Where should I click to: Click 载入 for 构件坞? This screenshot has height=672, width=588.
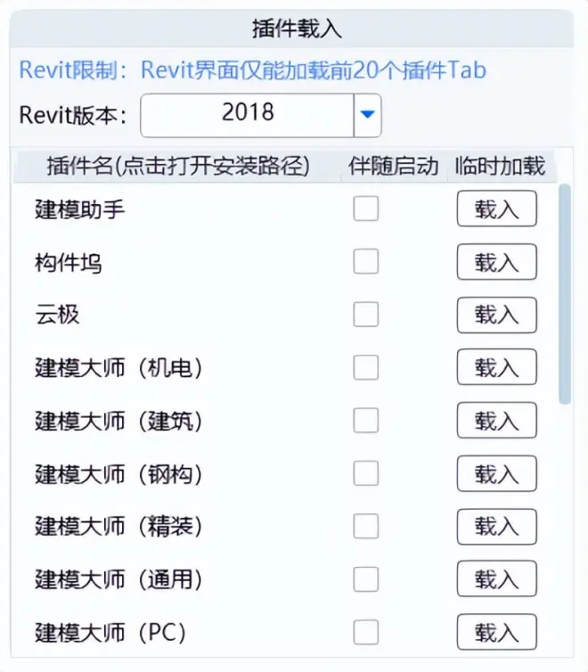pos(497,262)
